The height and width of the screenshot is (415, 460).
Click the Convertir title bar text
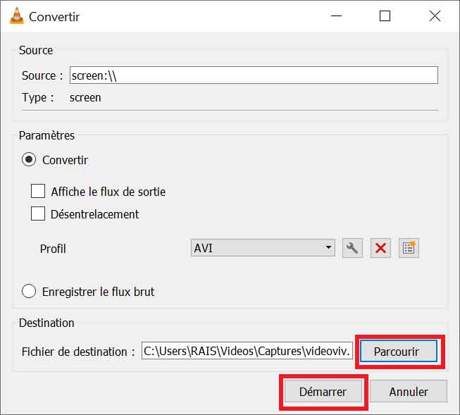point(54,16)
